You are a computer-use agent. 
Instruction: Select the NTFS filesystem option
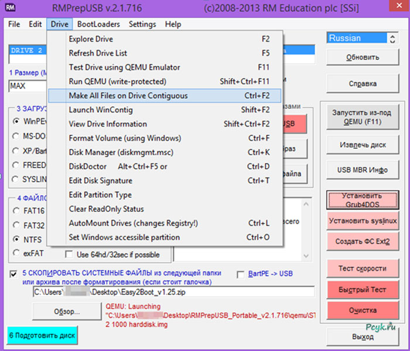pyautogui.click(x=16, y=239)
